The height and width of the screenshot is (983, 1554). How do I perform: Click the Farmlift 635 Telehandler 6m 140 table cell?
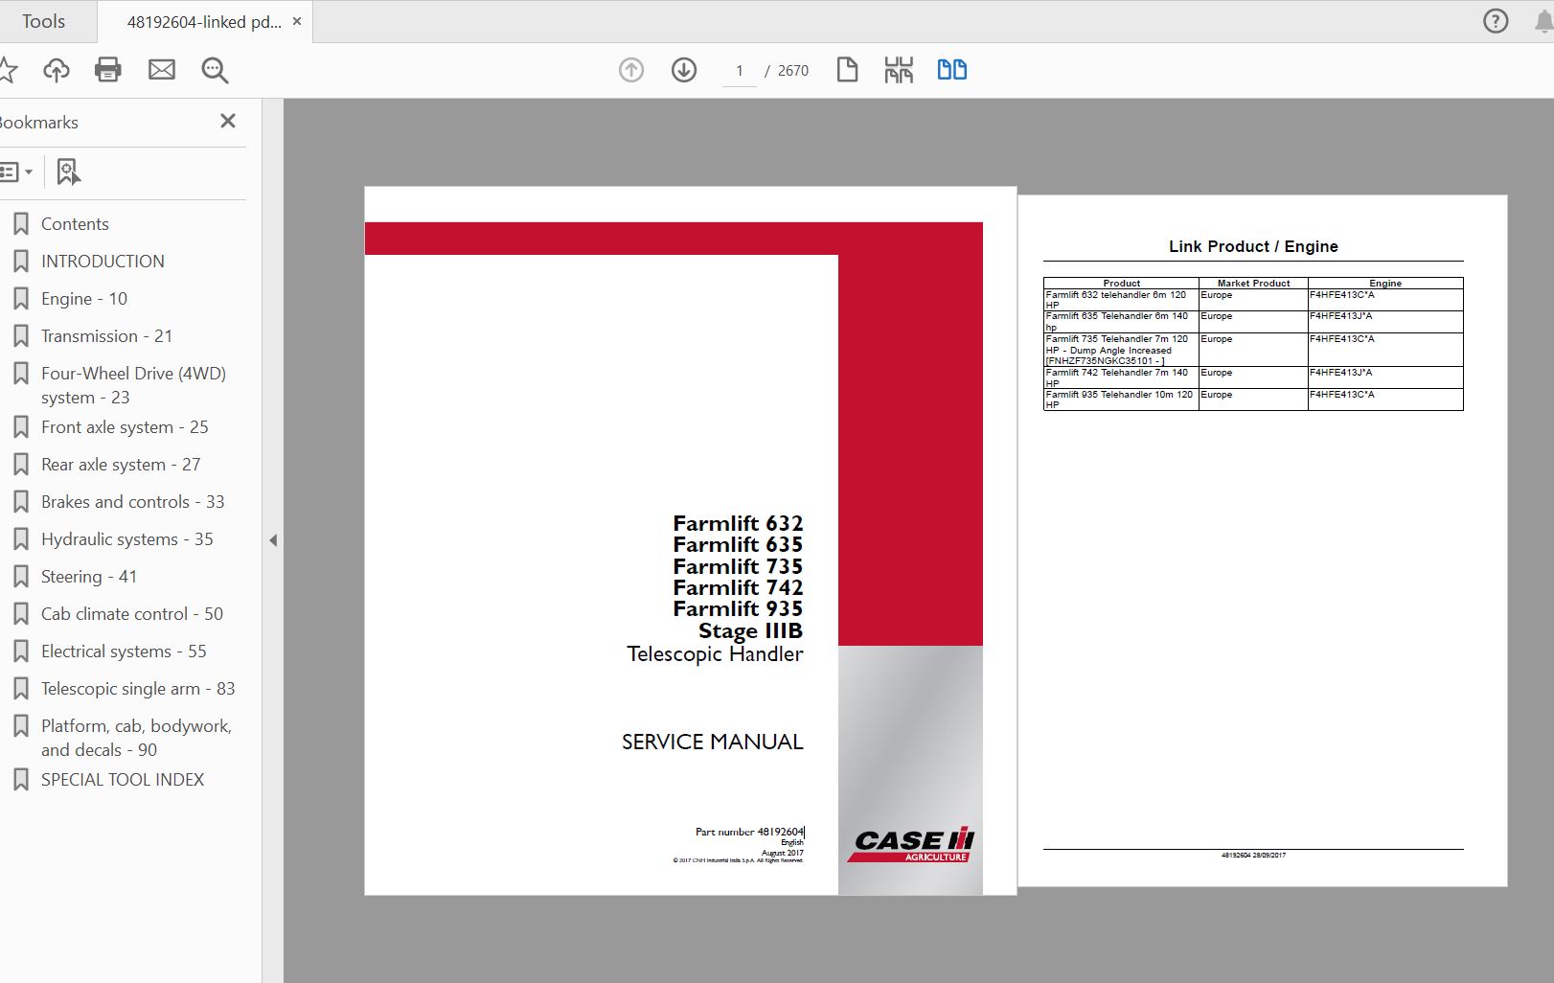click(x=1121, y=322)
